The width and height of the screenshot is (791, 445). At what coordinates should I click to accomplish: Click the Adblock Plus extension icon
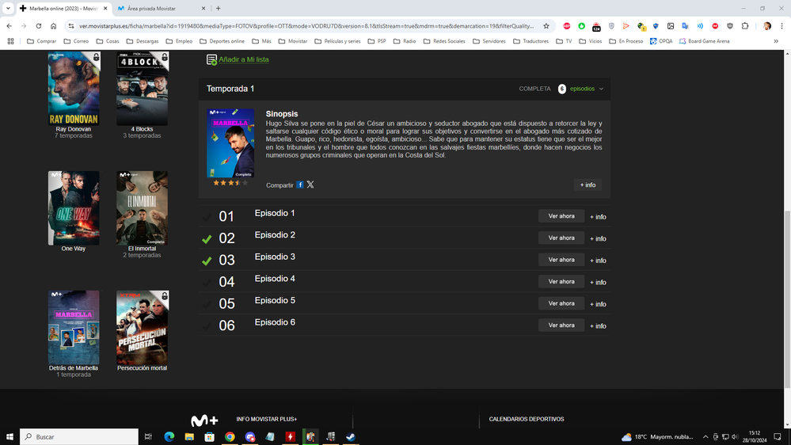tap(566, 26)
